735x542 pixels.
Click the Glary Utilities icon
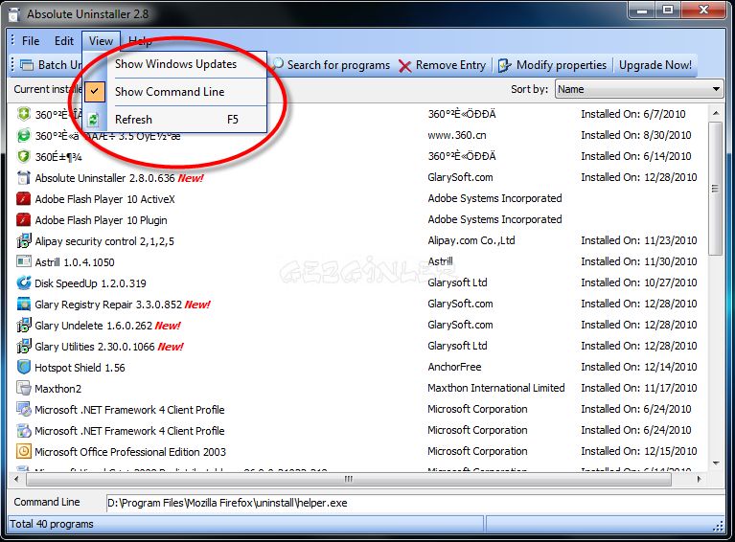23,347
